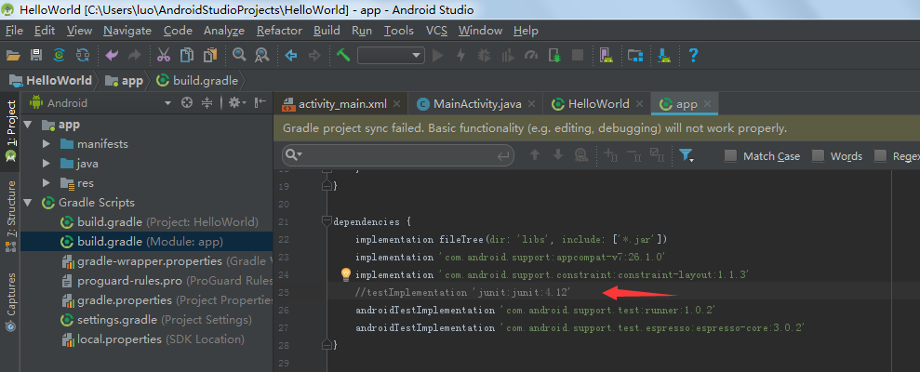Click the Copy icon in toolbar
Image resolution: width=920 pixels, height=372 pixels.
pos(187,56)
